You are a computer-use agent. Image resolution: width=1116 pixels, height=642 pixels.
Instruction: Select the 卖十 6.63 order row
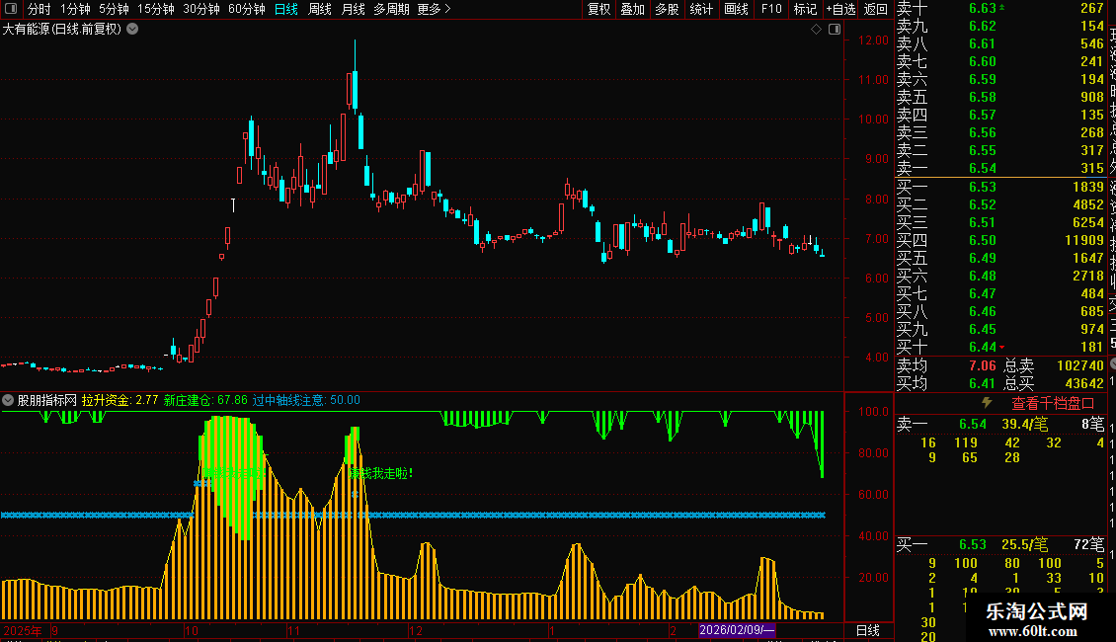point(1000,8)
